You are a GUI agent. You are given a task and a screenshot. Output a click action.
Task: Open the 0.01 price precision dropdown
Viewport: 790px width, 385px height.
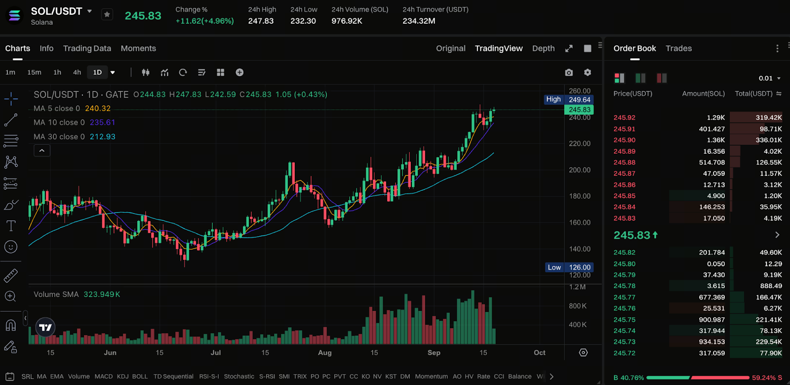tap(770, 78)
